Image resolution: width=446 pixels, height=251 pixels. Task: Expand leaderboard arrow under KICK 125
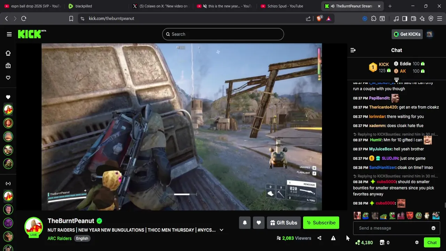coord(397,80)
